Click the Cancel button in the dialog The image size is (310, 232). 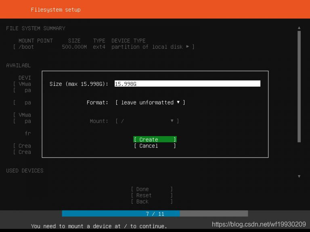click(x=155, y=146)
